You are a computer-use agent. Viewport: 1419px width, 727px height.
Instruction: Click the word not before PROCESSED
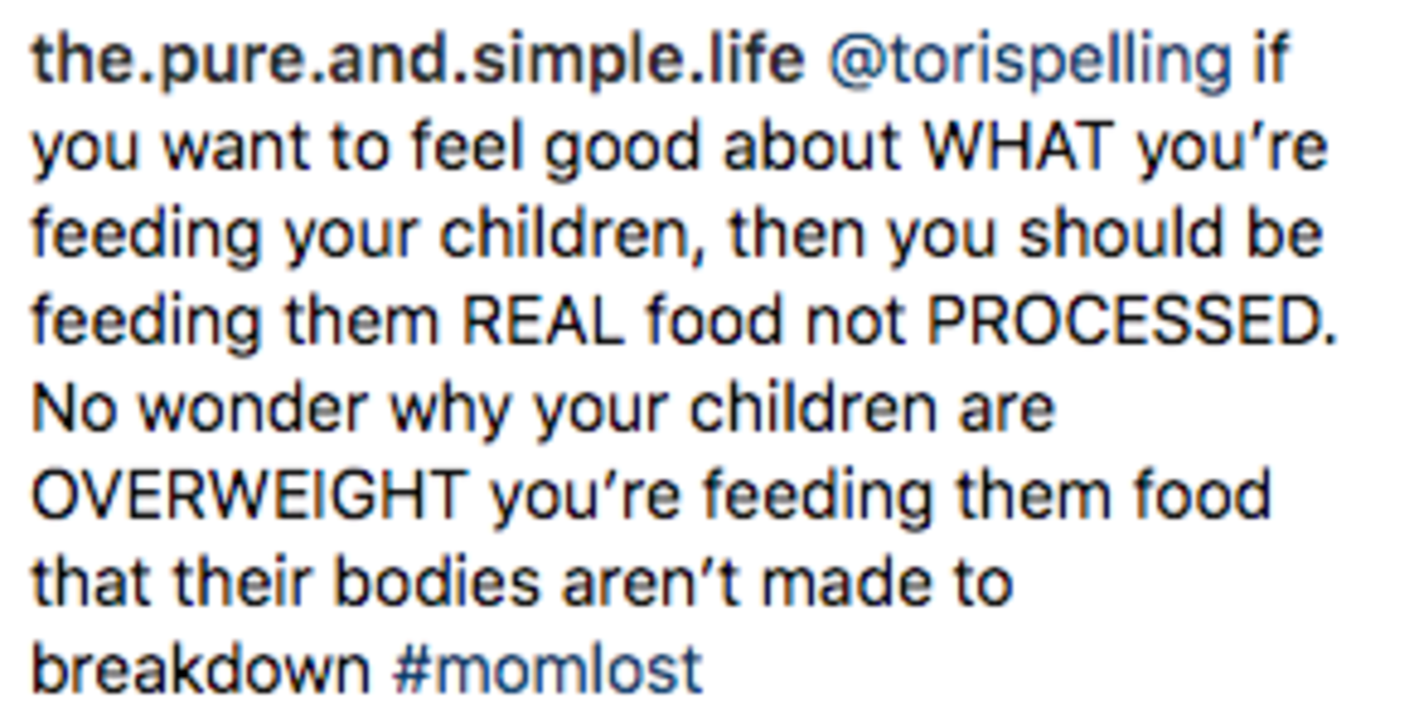[855, 323]
